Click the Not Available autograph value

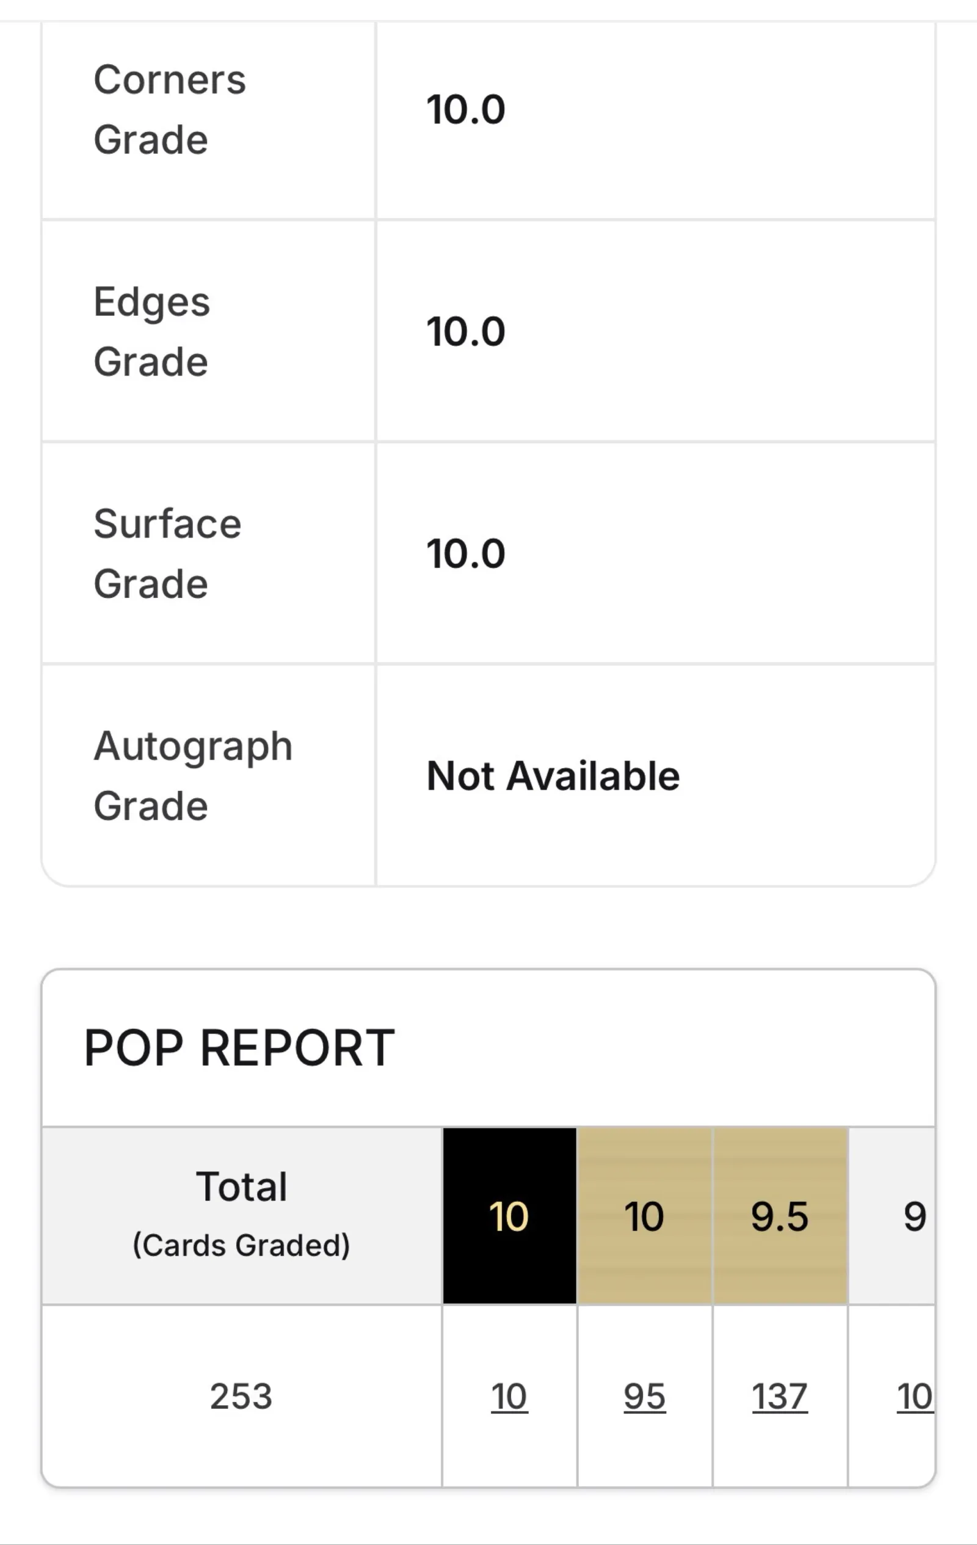553,775
